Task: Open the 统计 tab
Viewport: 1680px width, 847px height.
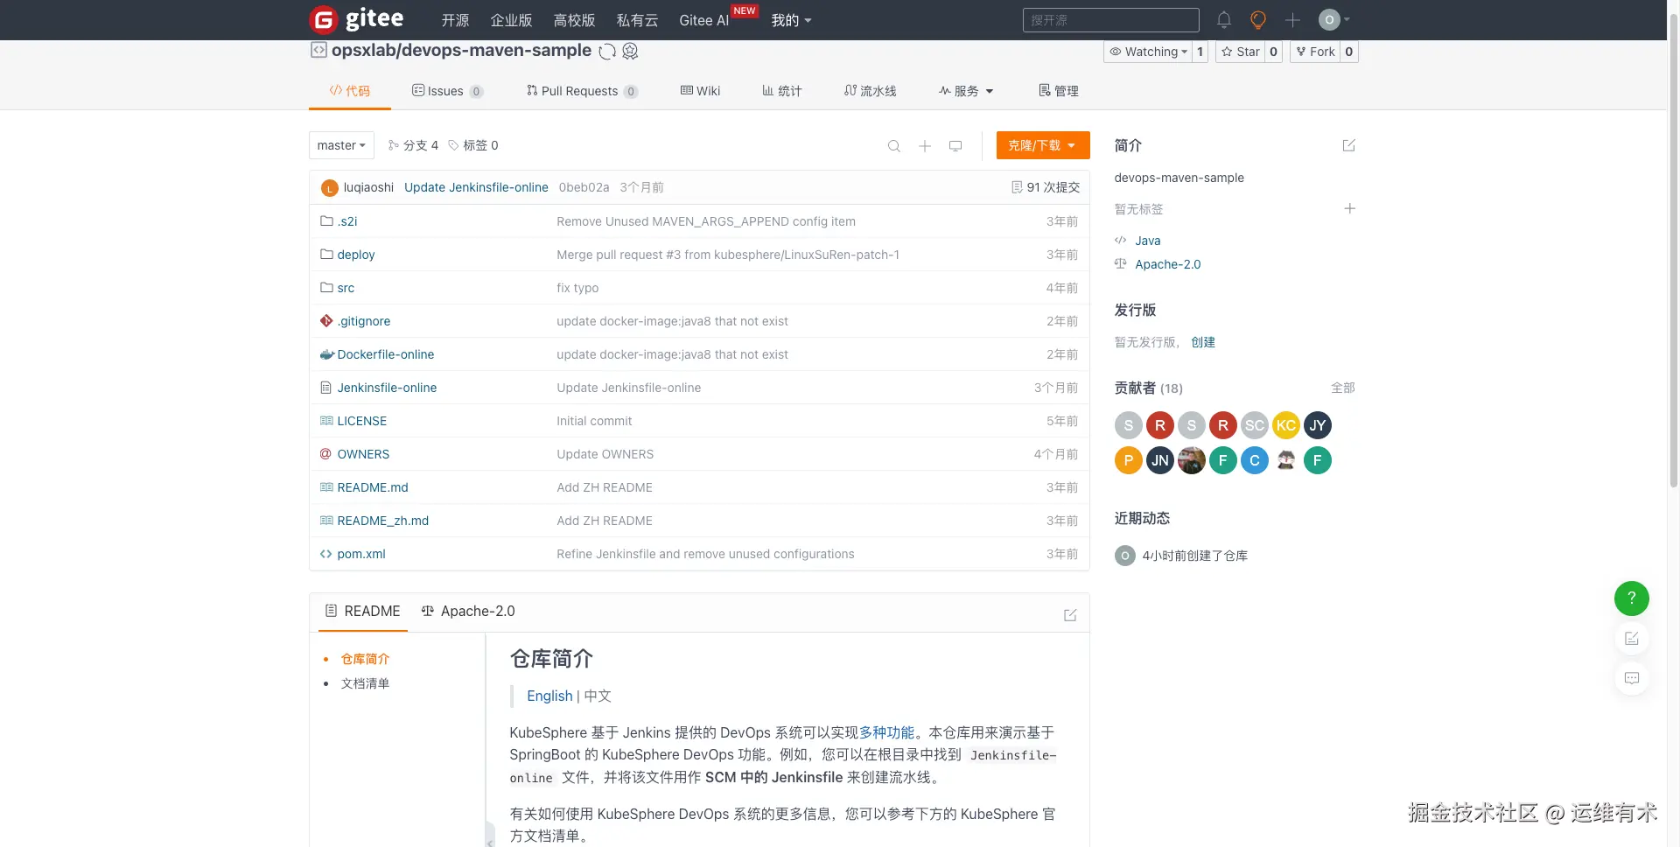Action: coord(782,91)
